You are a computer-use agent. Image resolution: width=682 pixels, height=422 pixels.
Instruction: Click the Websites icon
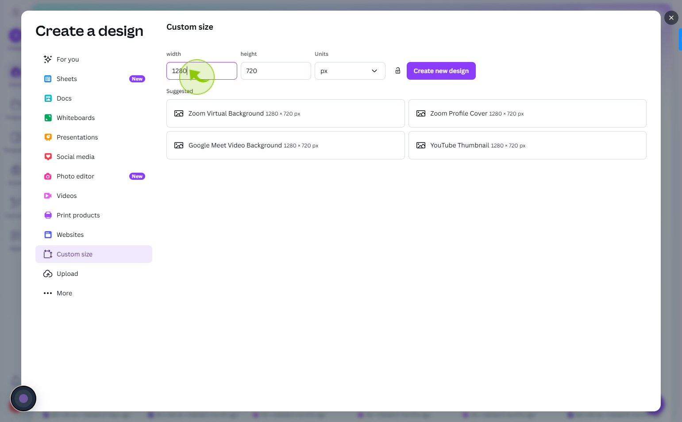[x=48, y=235]
